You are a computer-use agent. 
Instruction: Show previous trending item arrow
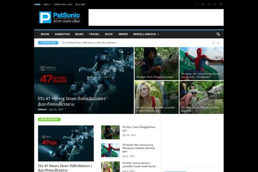point(213,43)
